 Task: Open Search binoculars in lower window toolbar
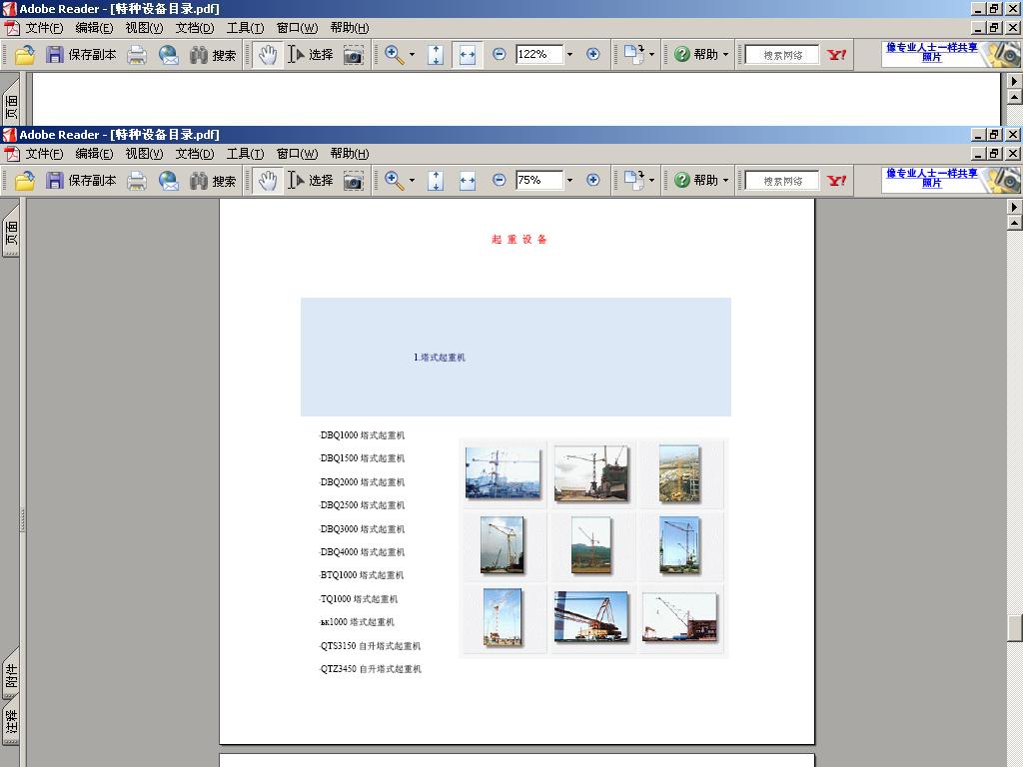click(199, 181)
